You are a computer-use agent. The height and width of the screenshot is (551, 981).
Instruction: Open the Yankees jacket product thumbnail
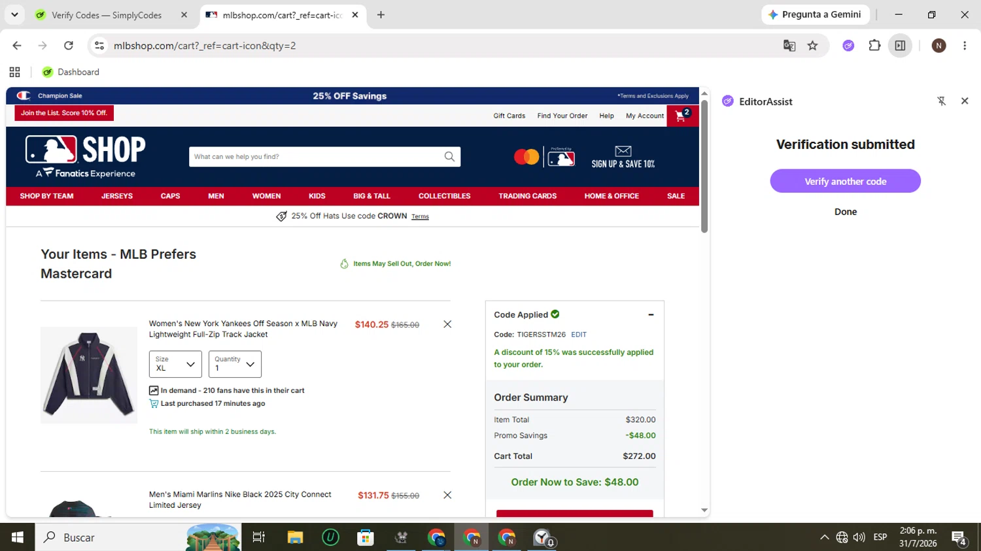pyautogui.click(x=89, y=375)
